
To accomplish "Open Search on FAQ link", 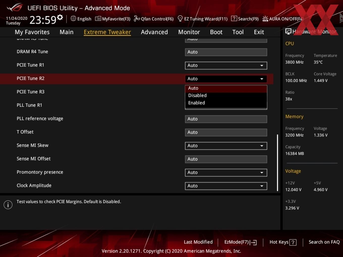I will point(324,242).
